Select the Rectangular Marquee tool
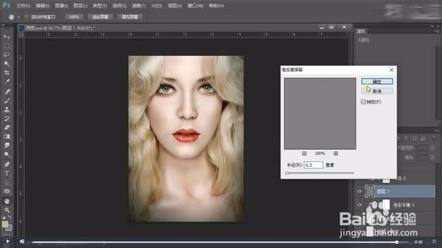 7,45
